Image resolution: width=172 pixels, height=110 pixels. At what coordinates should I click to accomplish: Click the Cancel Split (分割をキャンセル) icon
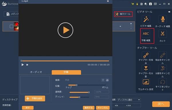[x=163, y=69]
